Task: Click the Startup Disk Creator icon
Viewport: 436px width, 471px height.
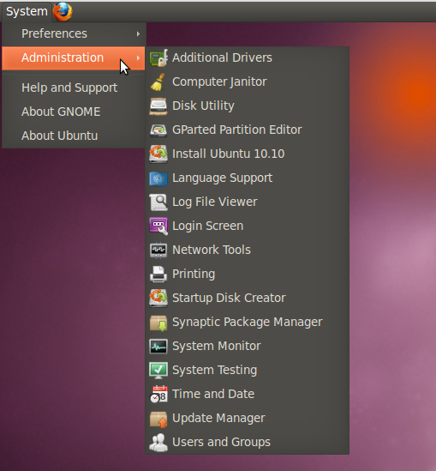Action: [x=158, y=298]
